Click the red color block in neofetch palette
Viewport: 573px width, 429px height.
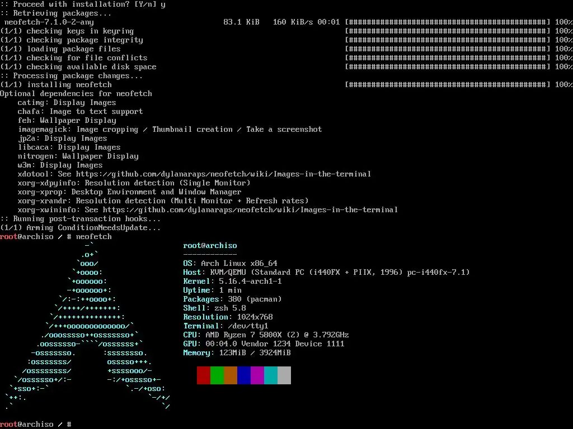pos(203,375)
